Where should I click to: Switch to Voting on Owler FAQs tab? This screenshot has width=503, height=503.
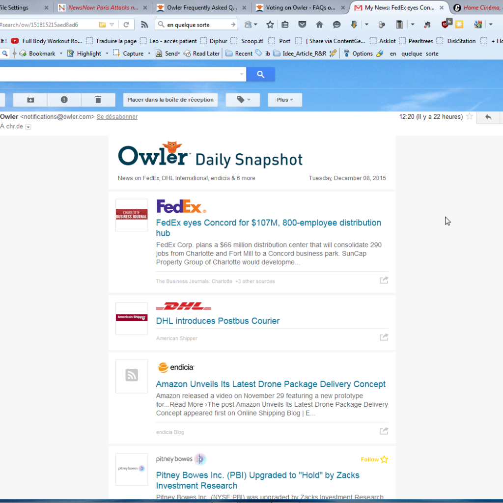(x=300, y=8)
